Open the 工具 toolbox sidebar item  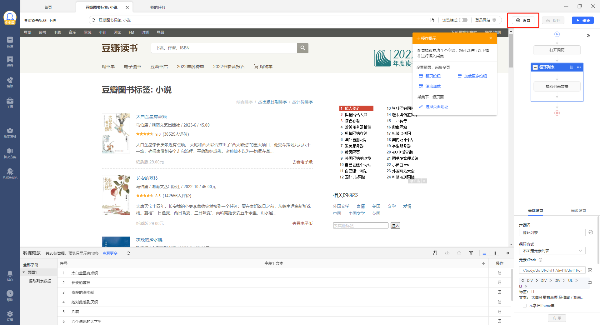[x=10, y=103]
